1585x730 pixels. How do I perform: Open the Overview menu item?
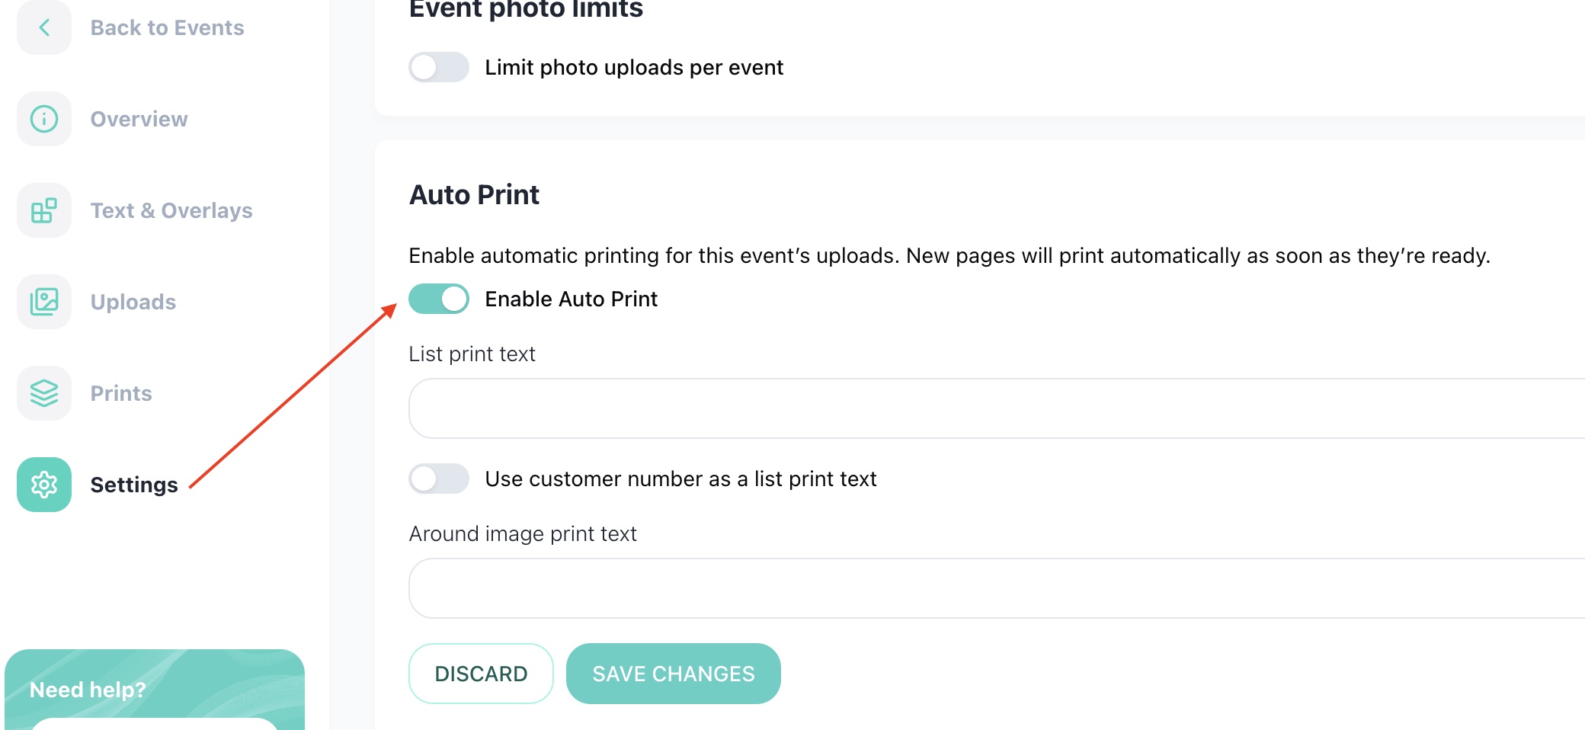coord(139,119)
